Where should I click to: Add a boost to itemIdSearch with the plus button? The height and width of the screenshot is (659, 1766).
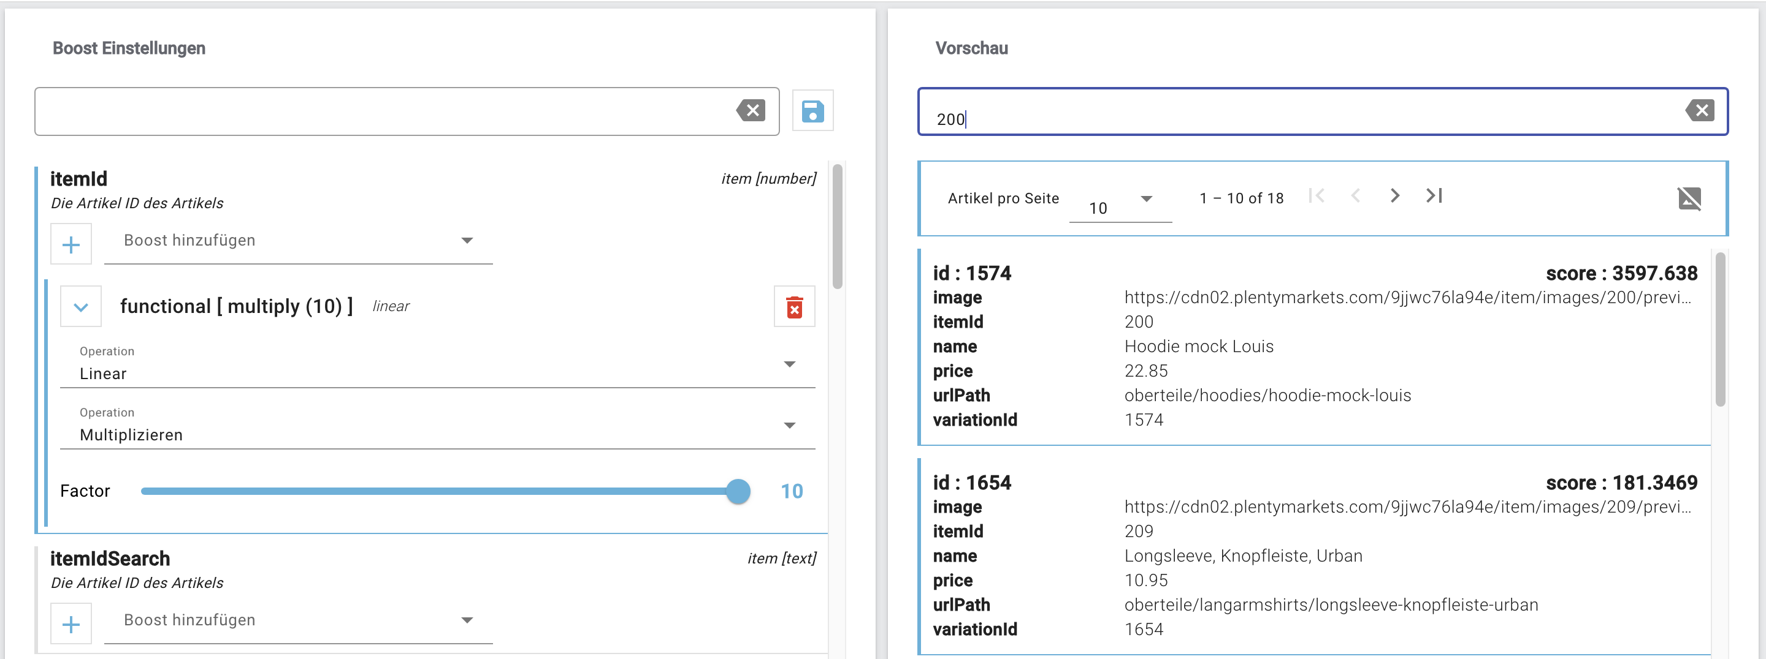[71, 624]
